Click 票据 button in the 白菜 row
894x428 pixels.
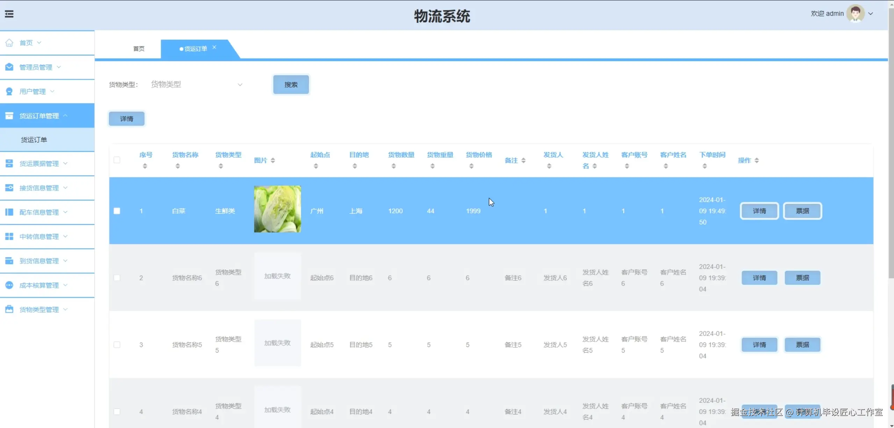(x=802, y=211)
